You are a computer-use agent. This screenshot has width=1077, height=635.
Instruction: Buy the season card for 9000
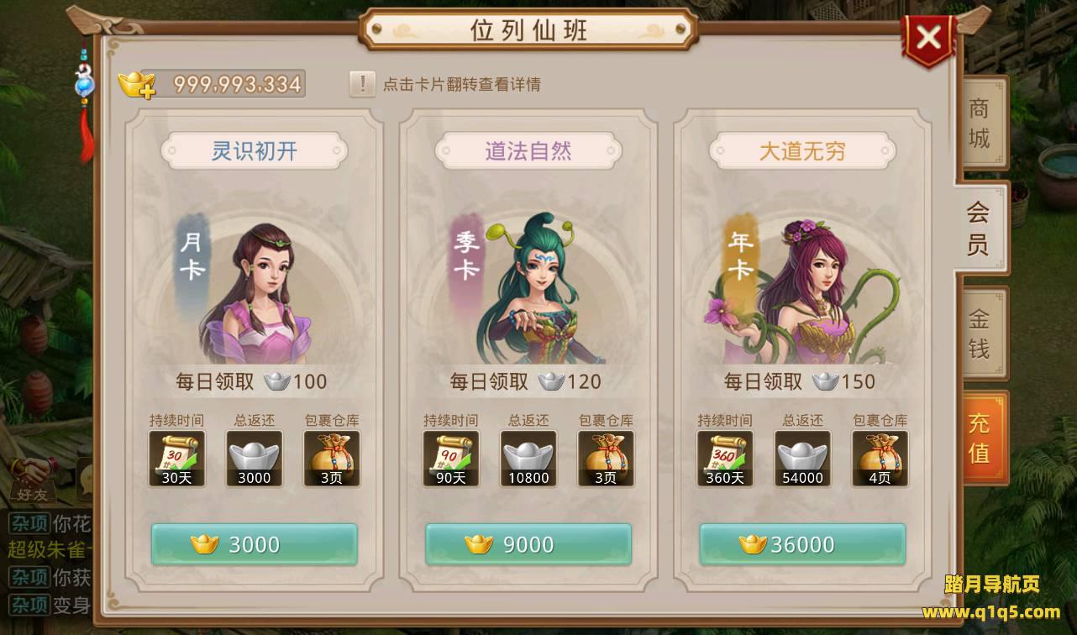point(528,544)
